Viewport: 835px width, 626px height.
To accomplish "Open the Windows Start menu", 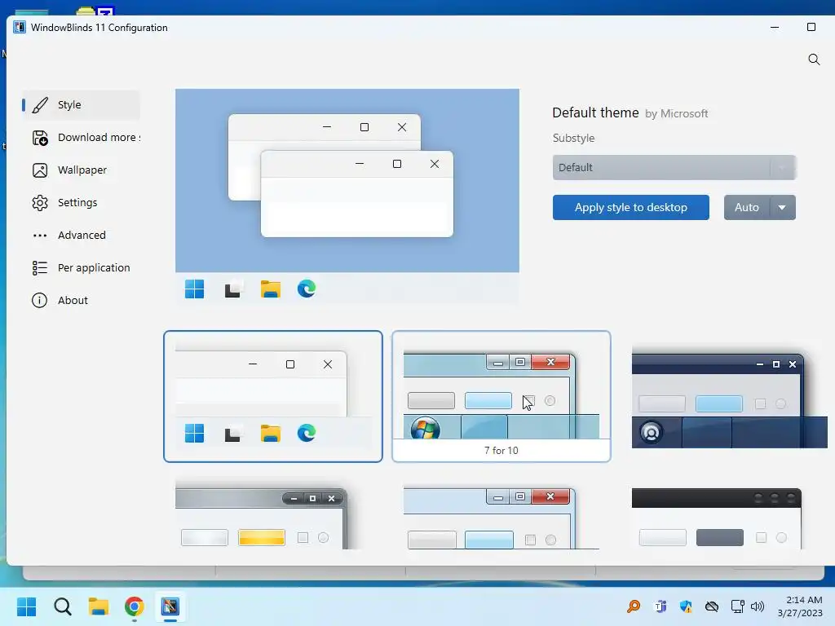I will [x=26, y=606].
